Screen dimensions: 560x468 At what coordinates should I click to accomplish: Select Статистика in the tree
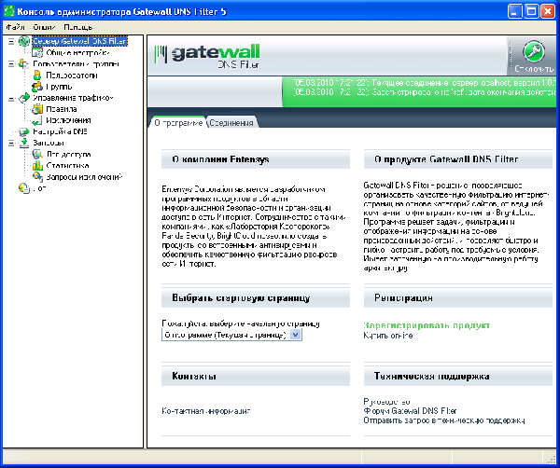(67, 166)
